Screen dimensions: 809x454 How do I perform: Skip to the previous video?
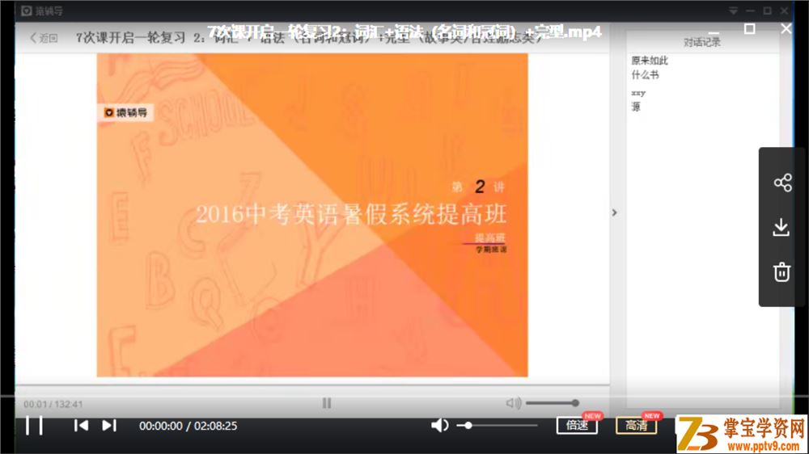pyautogui.click(x=81, y=426)
